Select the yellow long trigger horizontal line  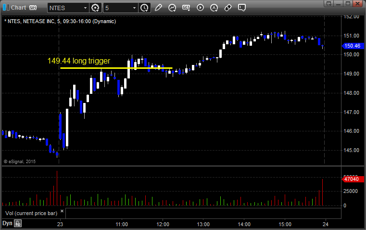click(x=116, y=68)
